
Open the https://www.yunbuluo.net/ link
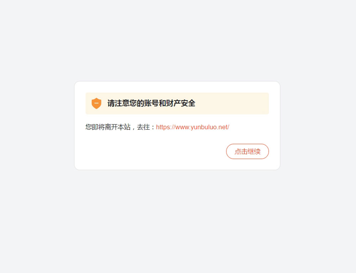point(193,127)
